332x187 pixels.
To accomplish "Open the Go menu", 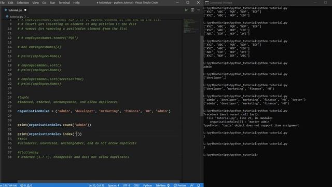I will click(44, 3).
